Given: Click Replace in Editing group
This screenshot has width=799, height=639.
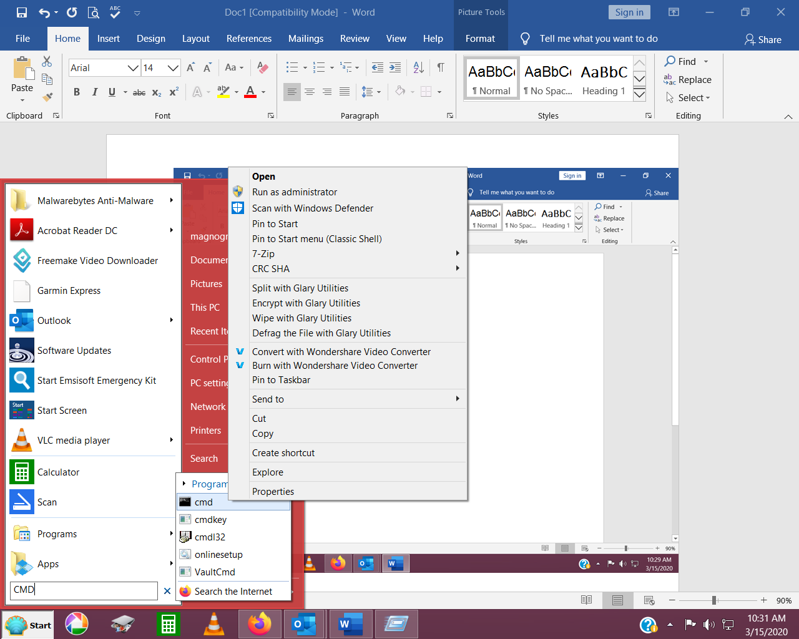Looking at the screenshot, I should tap(687, 79).
